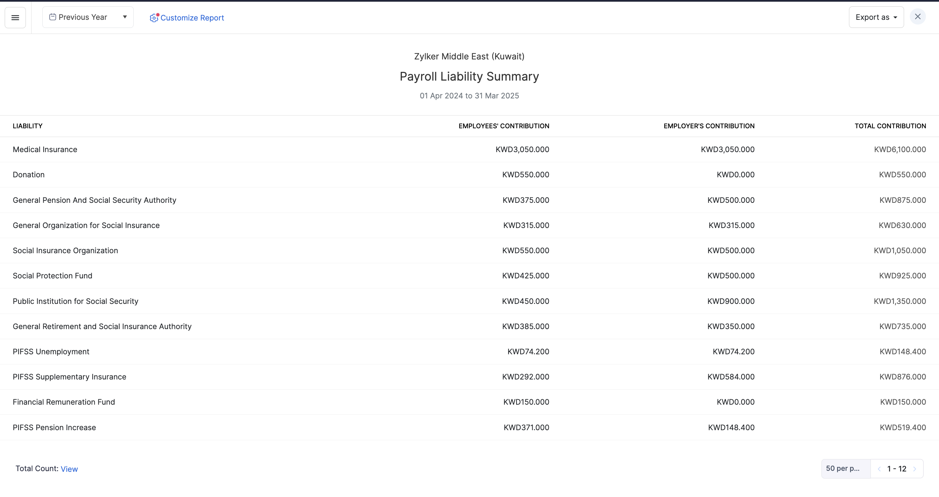This screenshot has width=939, height=497.
Task: Click Social Protection Fund employee amount
Action: pyautogui.click(x=525, y=276)
